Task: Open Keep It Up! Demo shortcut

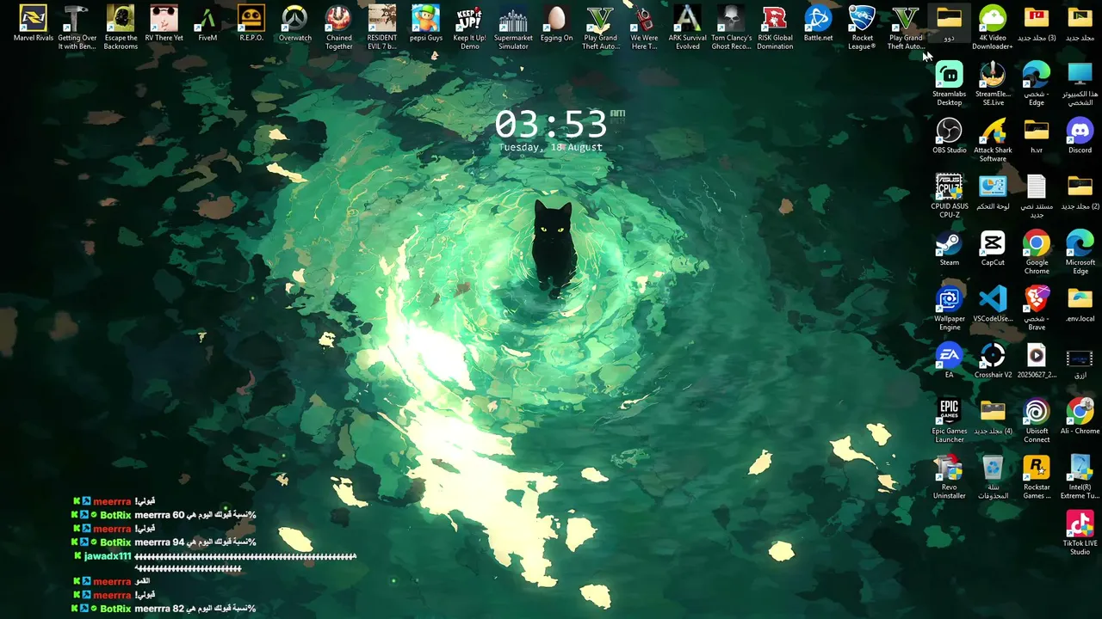Action: pyautogui.click(x=469, y=27)
